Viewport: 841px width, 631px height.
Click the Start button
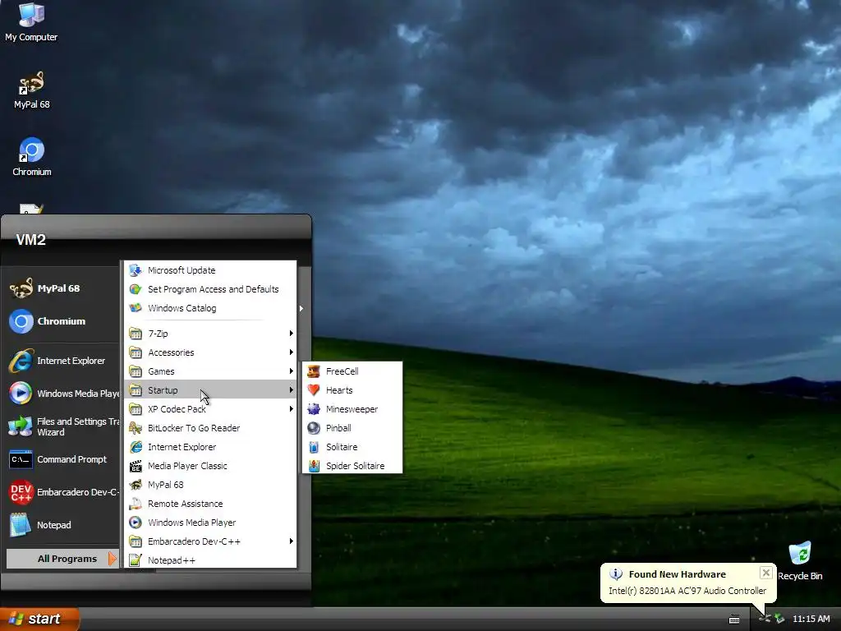pyautogui.click(x=39, y=619)
